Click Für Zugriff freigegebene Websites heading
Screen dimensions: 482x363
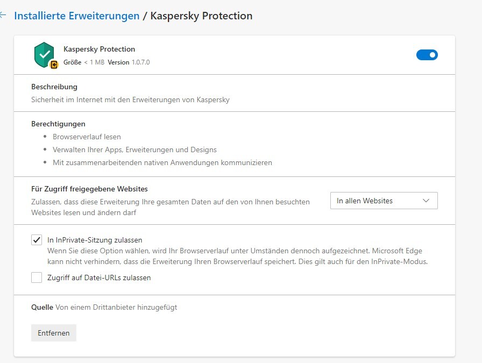tap(89, 189)
